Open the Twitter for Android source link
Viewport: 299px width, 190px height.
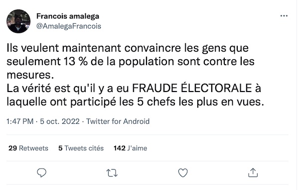[x=118, y=121]
